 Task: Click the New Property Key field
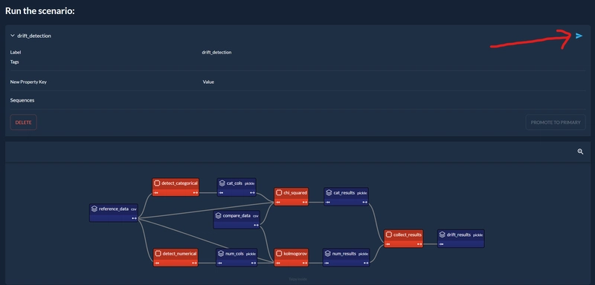point(28,82)
